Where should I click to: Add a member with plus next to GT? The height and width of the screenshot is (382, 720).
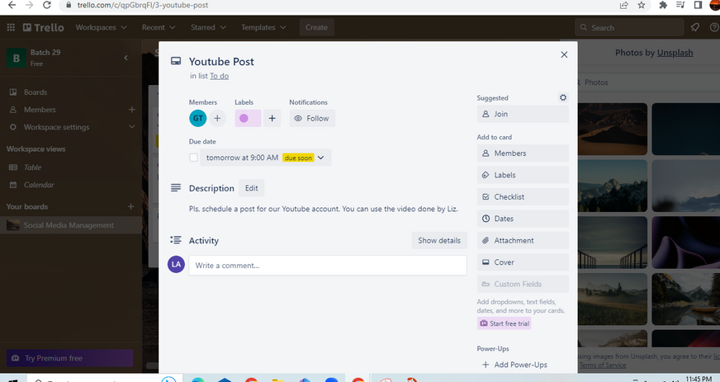coord(217,118)
